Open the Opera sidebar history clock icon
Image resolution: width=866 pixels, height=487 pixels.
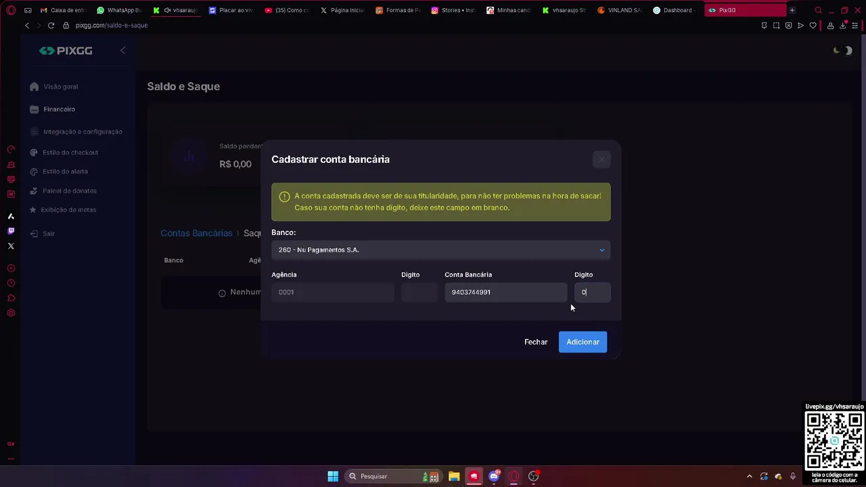pyautogui.click(x=11, y=283)
